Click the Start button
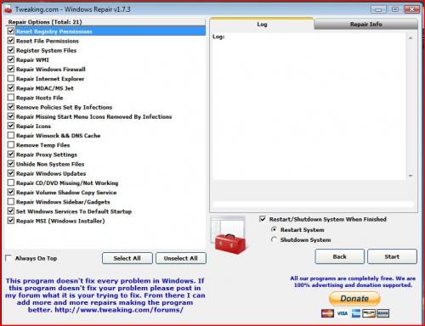The width and height of the screenshot is (425, 326). (x=392, y=256)
